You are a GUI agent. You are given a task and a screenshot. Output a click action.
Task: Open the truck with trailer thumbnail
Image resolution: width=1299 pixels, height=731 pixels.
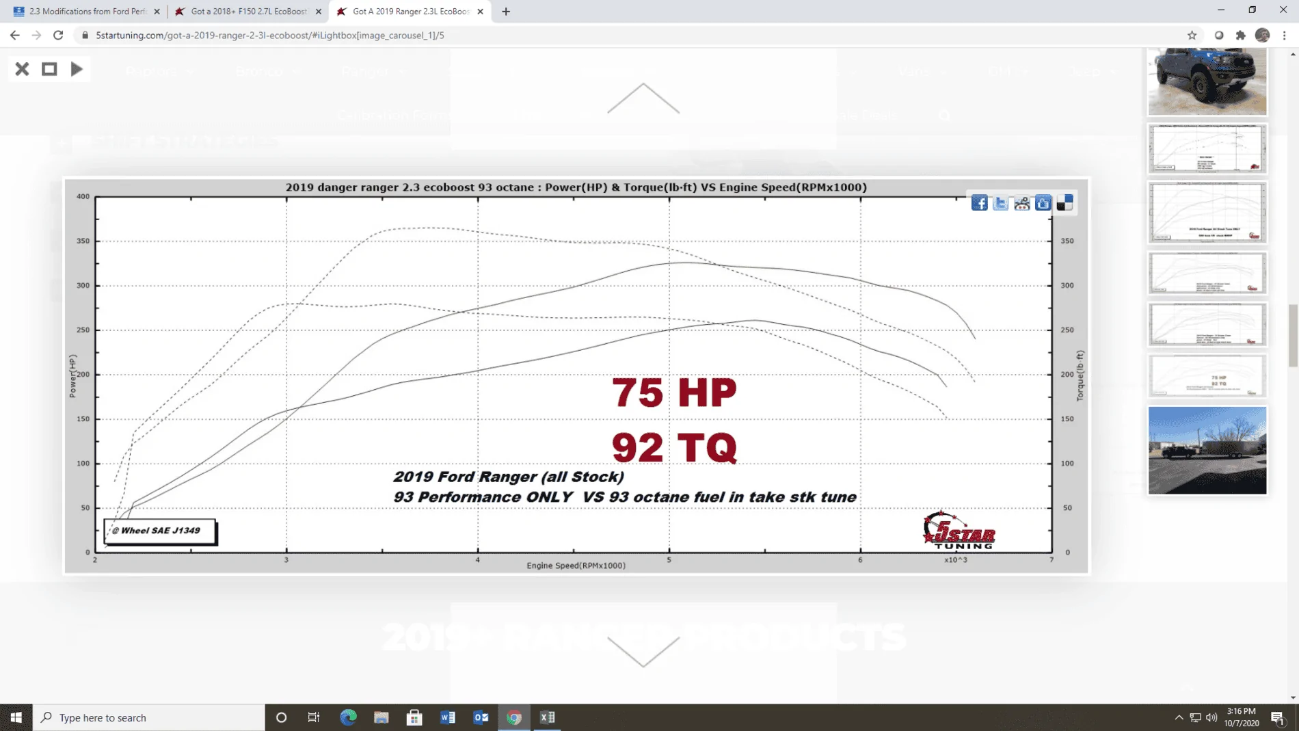[1207, 450]
